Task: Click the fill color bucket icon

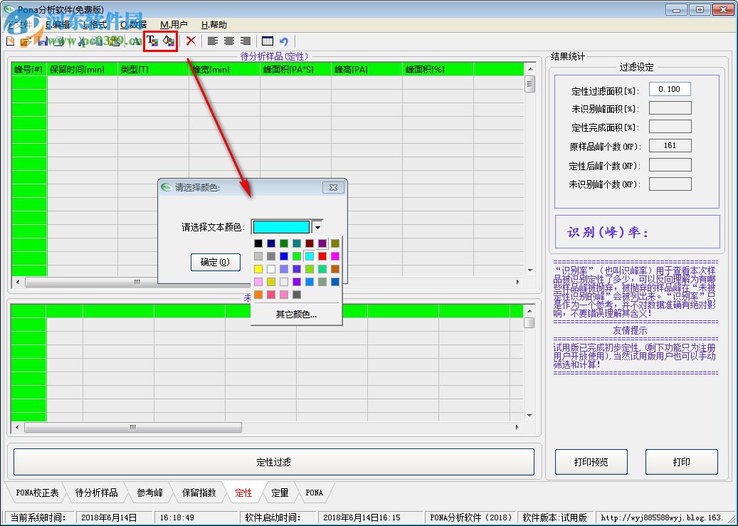Action: coord(168,41)
